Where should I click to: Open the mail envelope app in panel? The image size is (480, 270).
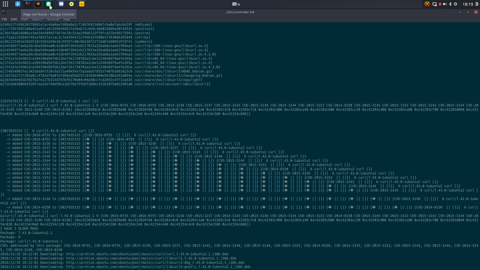61,4
